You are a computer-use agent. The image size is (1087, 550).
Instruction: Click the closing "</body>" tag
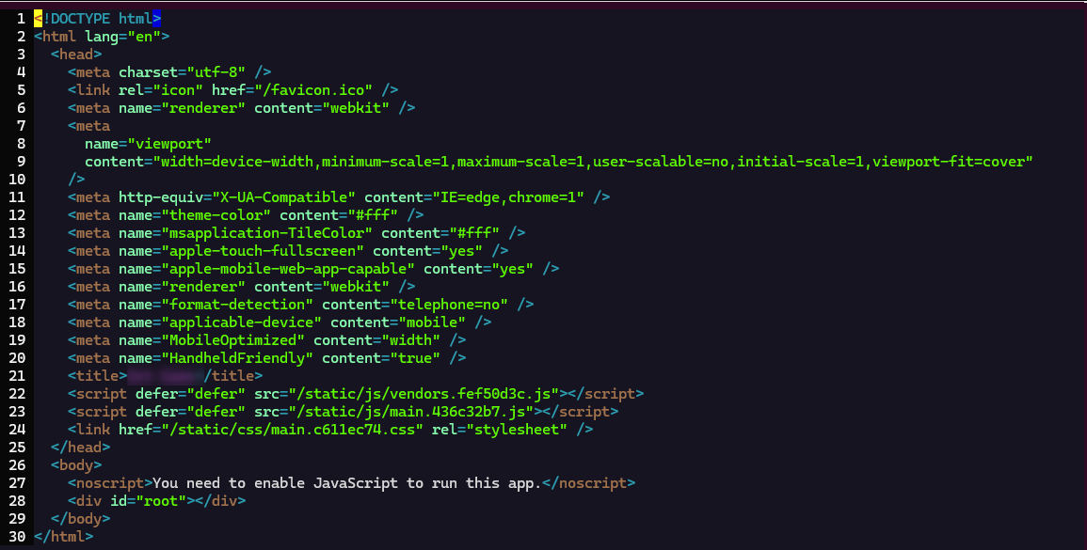click(80, 519)
